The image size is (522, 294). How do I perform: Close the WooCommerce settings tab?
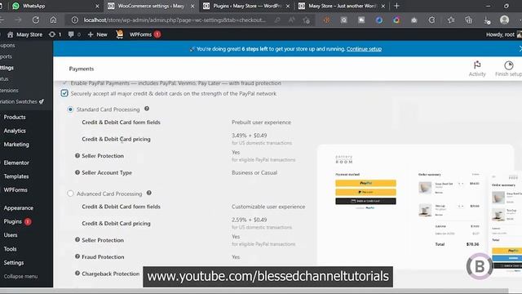tap(192, 6)
